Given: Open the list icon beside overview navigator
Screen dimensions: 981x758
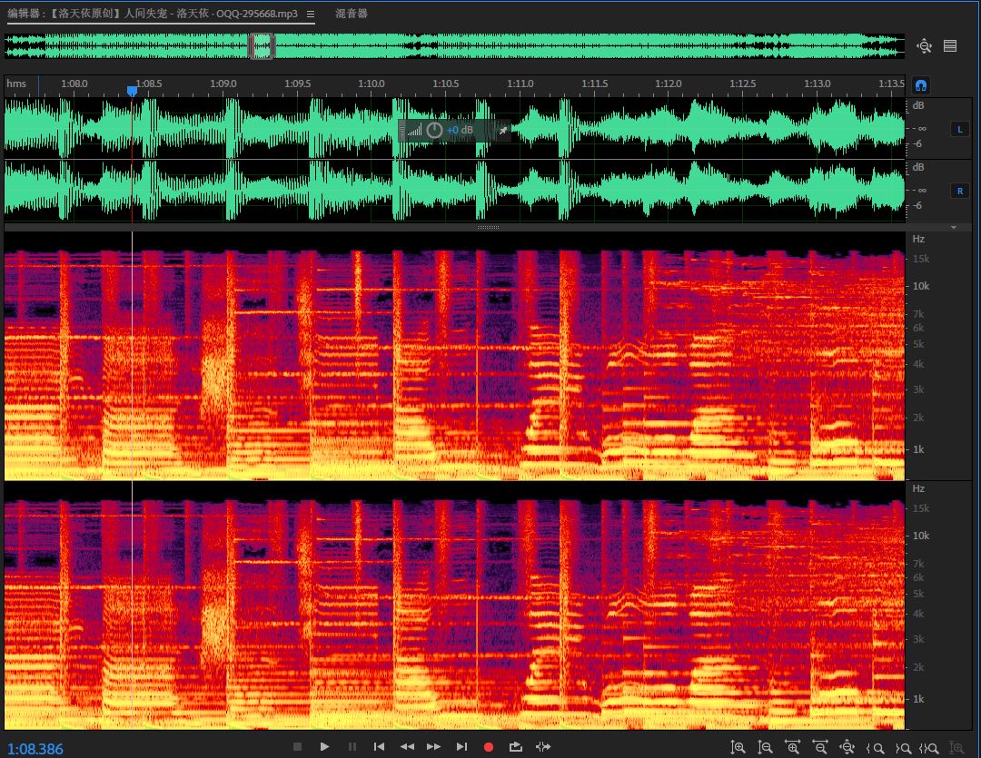Looking at the screenshot, I should (x=950, y=45).
